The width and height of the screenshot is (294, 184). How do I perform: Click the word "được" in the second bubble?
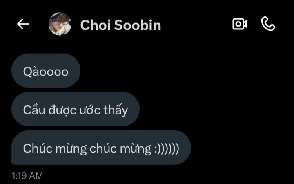(62, 110)
